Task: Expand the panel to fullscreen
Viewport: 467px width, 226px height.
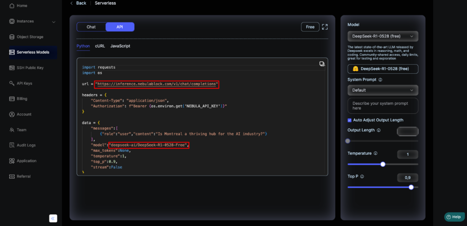Action: (x=325, y=27)
